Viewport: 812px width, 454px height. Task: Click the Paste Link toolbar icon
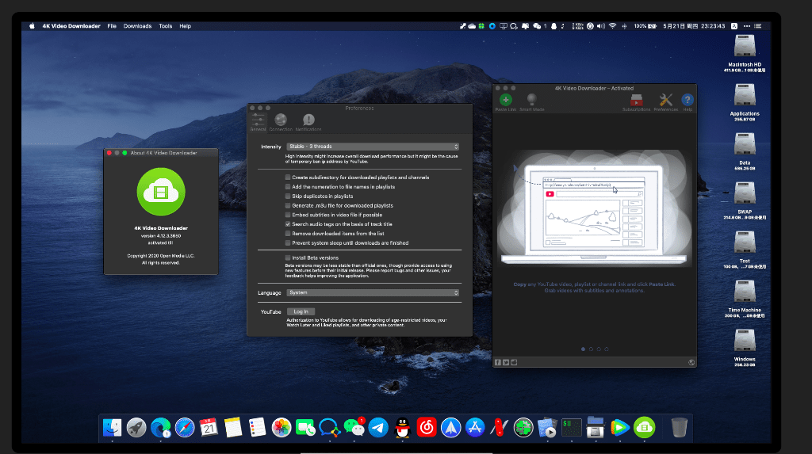click(x=505, y=100)
